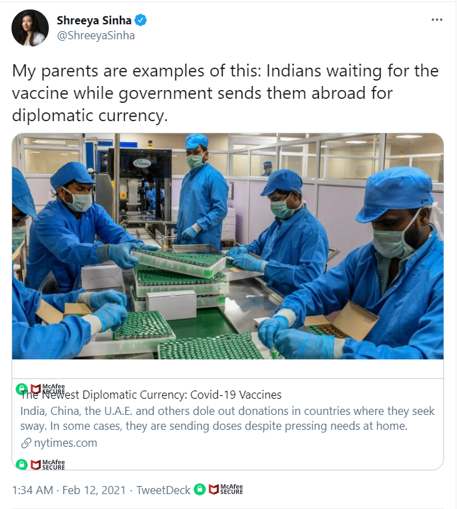Open Shreeya Sinha's profile picture
The height and width of the screenshot is (509, 457).
point(30,28)
